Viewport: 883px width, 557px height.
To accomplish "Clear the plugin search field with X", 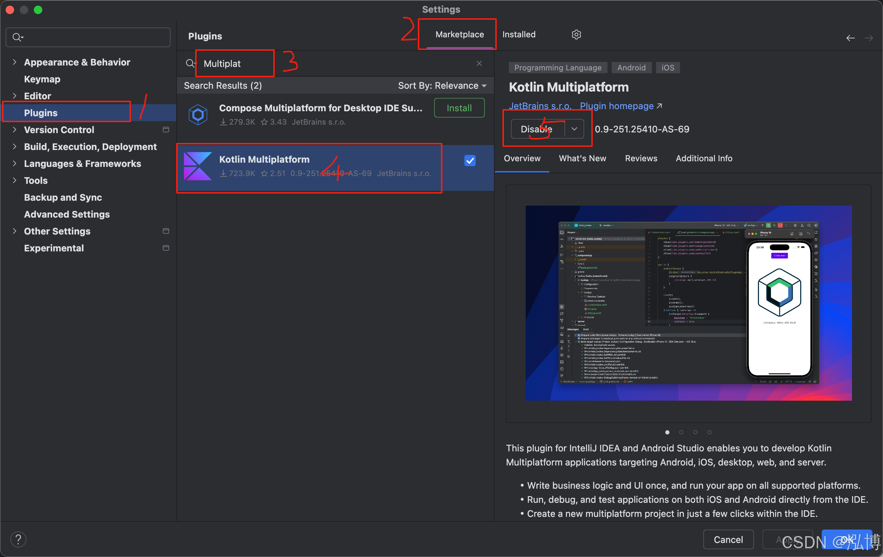I will tap(479, 63).
